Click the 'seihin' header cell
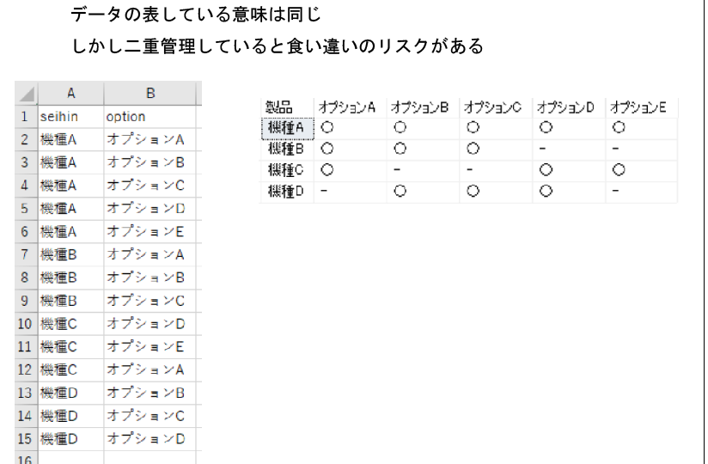This screenshot has height=464, width=708. [71, 117]
